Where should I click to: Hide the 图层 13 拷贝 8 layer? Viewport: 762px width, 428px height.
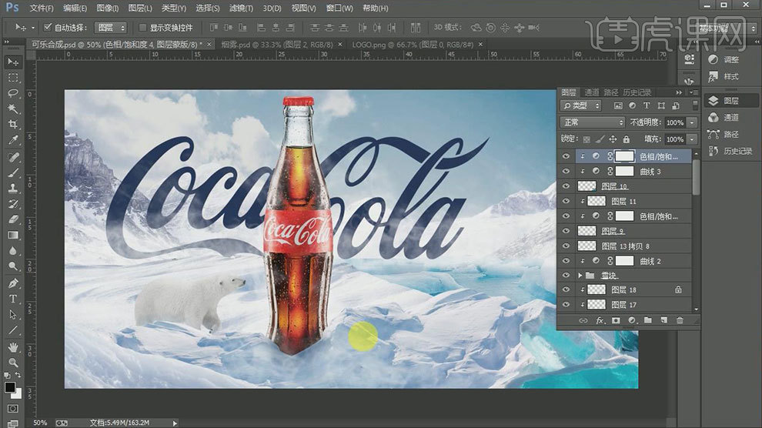pos(566,246)
